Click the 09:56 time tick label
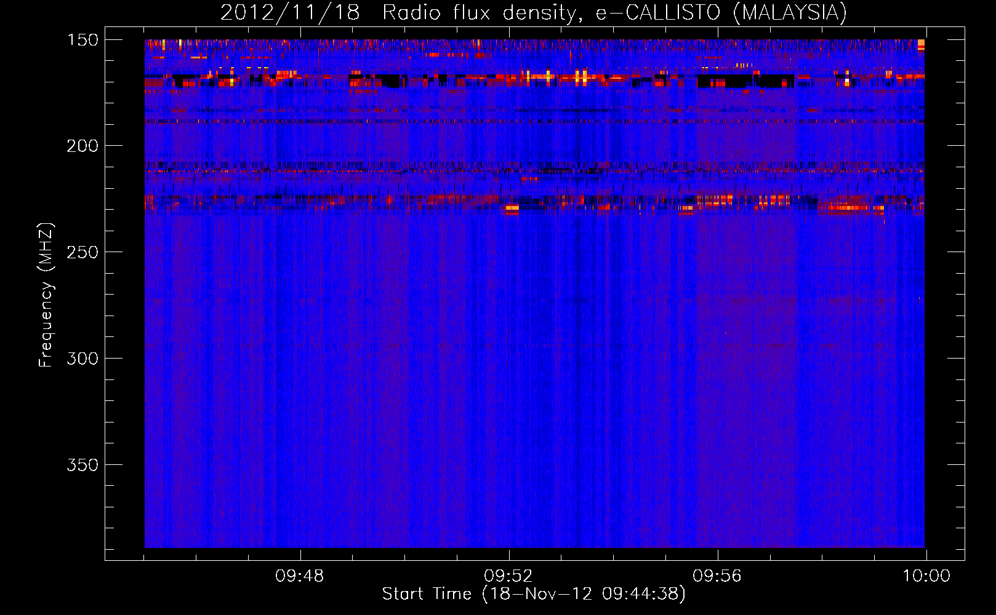Screen dimensions: 996x615 (717, 576)
